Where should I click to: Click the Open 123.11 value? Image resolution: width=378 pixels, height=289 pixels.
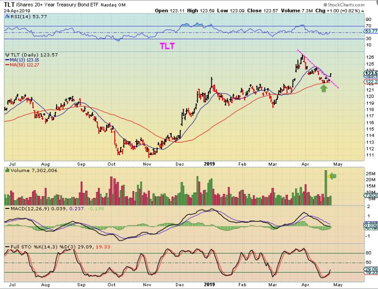click(177, 11)
